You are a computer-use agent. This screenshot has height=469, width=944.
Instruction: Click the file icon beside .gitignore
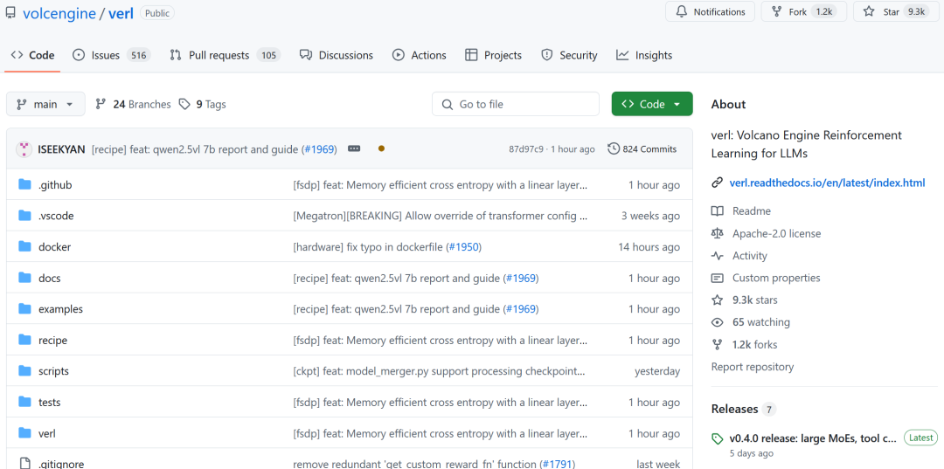tap(24, 464)
